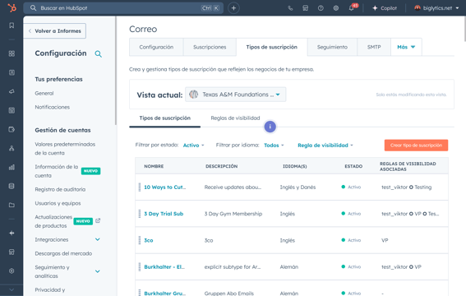
Task: Expand the left rail with bottom chevron
Action: point(12,289)
